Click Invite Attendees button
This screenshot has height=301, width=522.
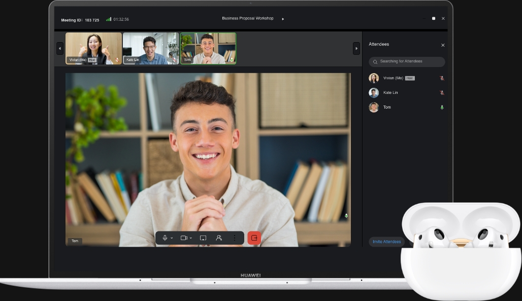(x=386, y=242)
